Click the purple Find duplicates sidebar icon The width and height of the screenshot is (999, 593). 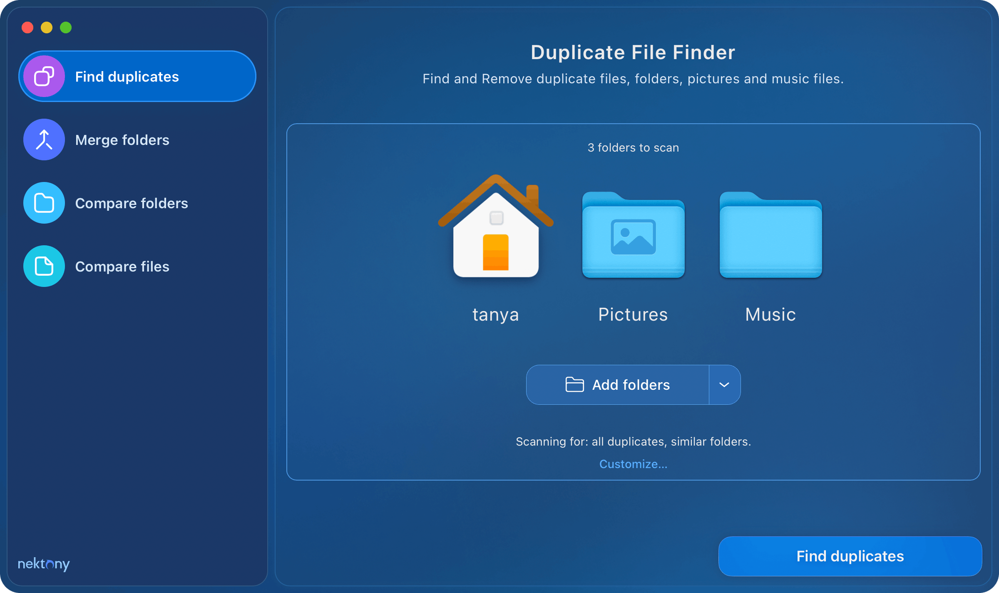point(44,77)
